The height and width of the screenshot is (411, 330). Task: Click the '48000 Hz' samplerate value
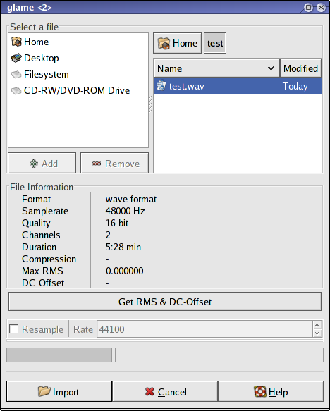pos(125,211)
